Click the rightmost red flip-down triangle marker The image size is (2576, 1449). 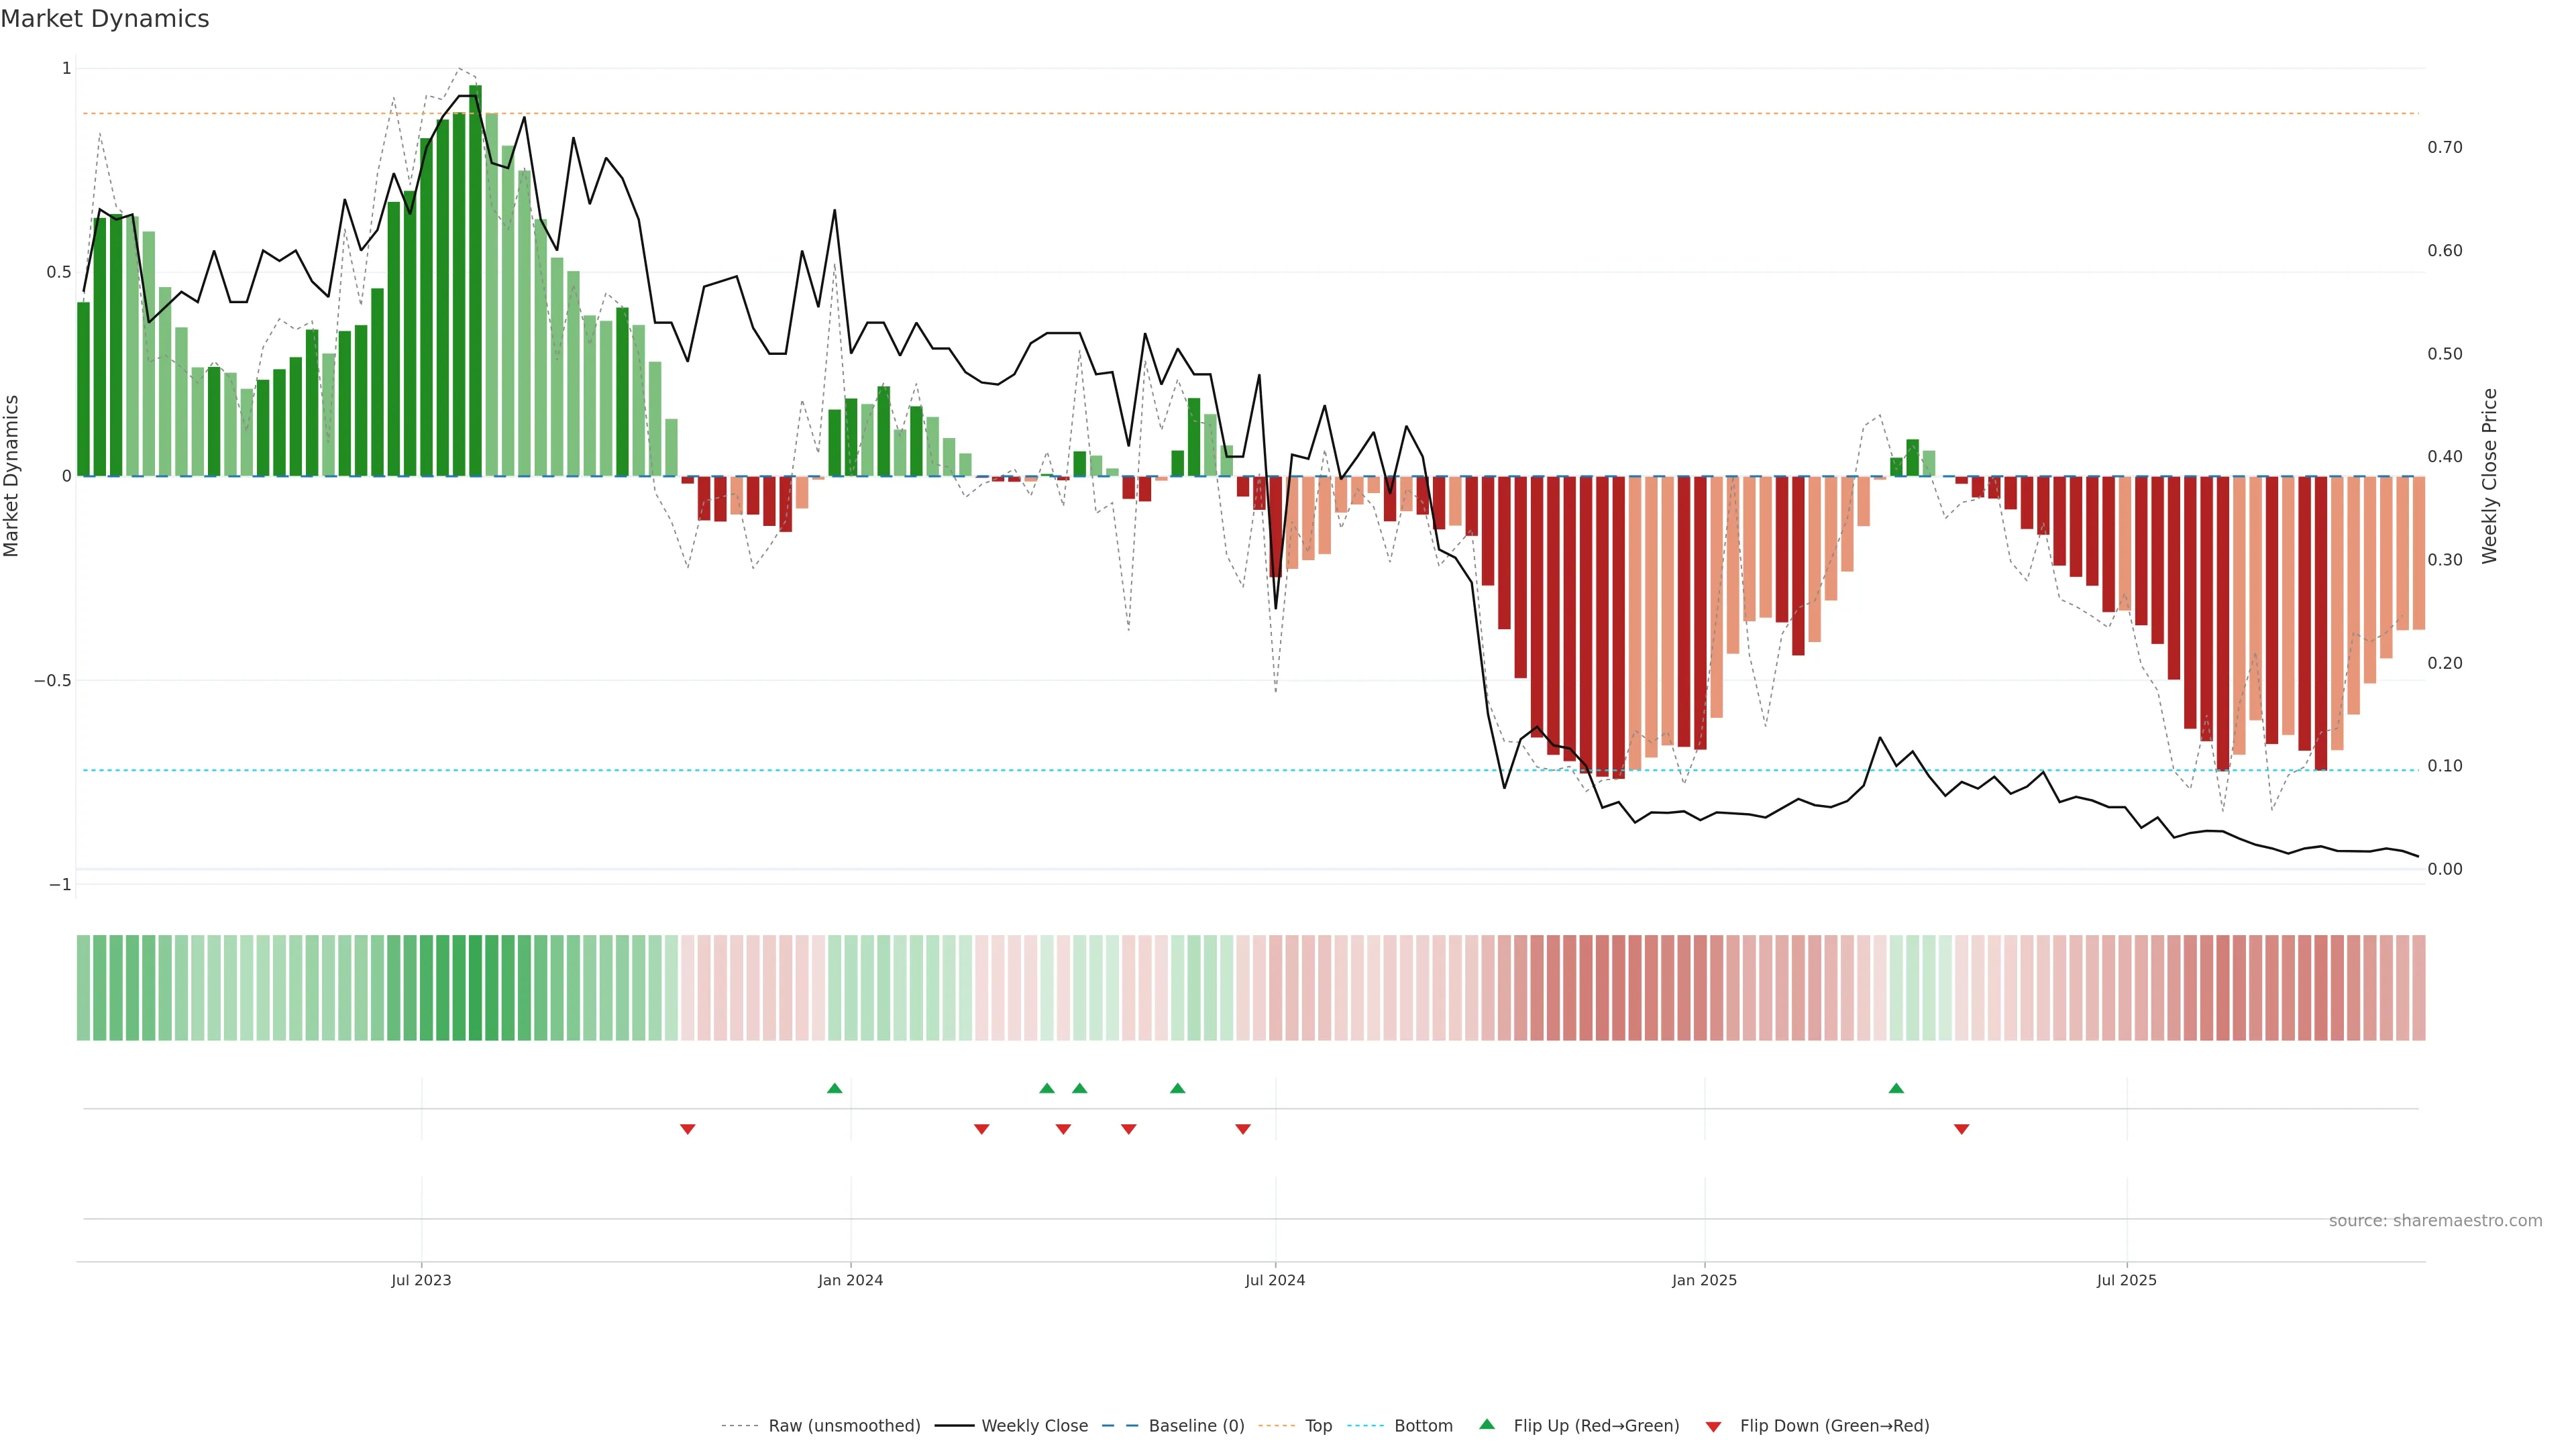[x=1961, y=1129]
